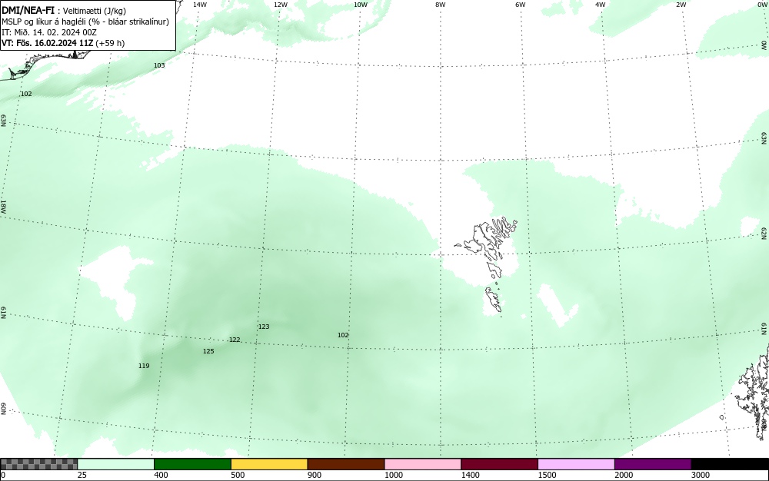Click the "2W" longitude label
This screenshot has width=769, height=481.
[x=681, y=5]
